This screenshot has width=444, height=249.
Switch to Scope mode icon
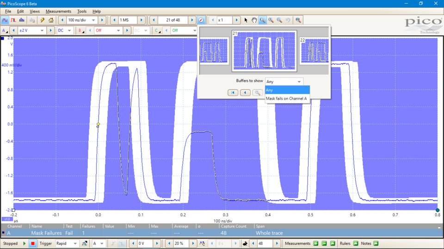pyautogui.click(x=5, y=20)
